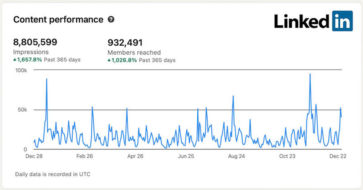Viewport: 363px width, 190px height.
Task: Click the 1,026.8% members change
Action: pyautogui.click(x=124, y=60)
